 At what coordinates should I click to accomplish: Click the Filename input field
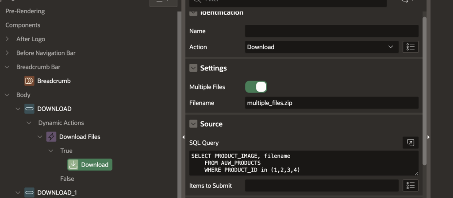pos(331,103)
